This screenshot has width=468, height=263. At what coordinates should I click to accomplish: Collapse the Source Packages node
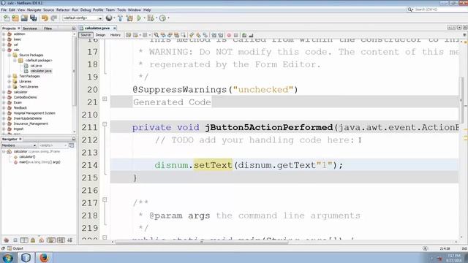click(x=10, y=56)
